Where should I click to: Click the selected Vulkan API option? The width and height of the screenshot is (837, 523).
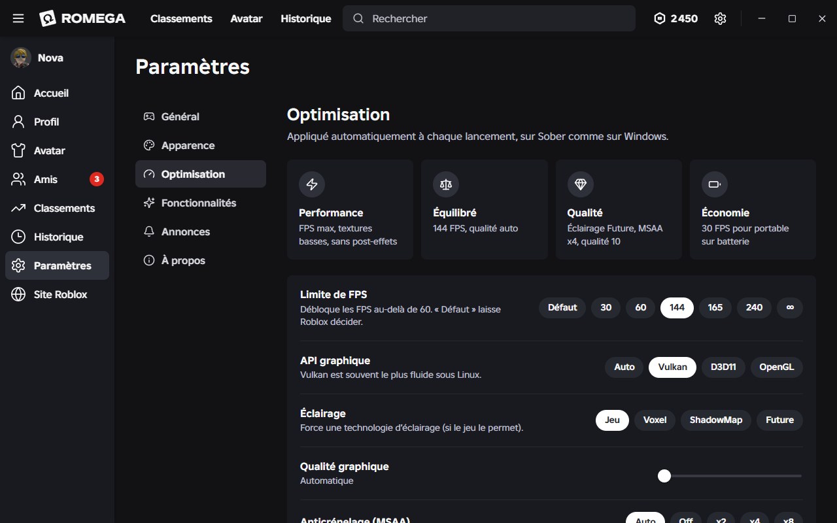(x=672, y=367)
